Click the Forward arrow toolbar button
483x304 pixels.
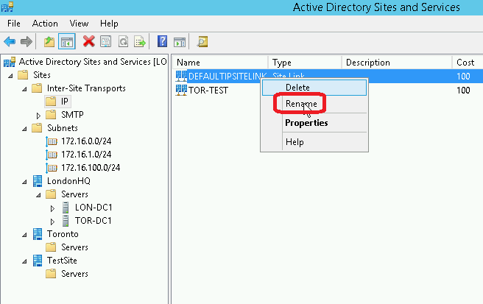[27, 41]
